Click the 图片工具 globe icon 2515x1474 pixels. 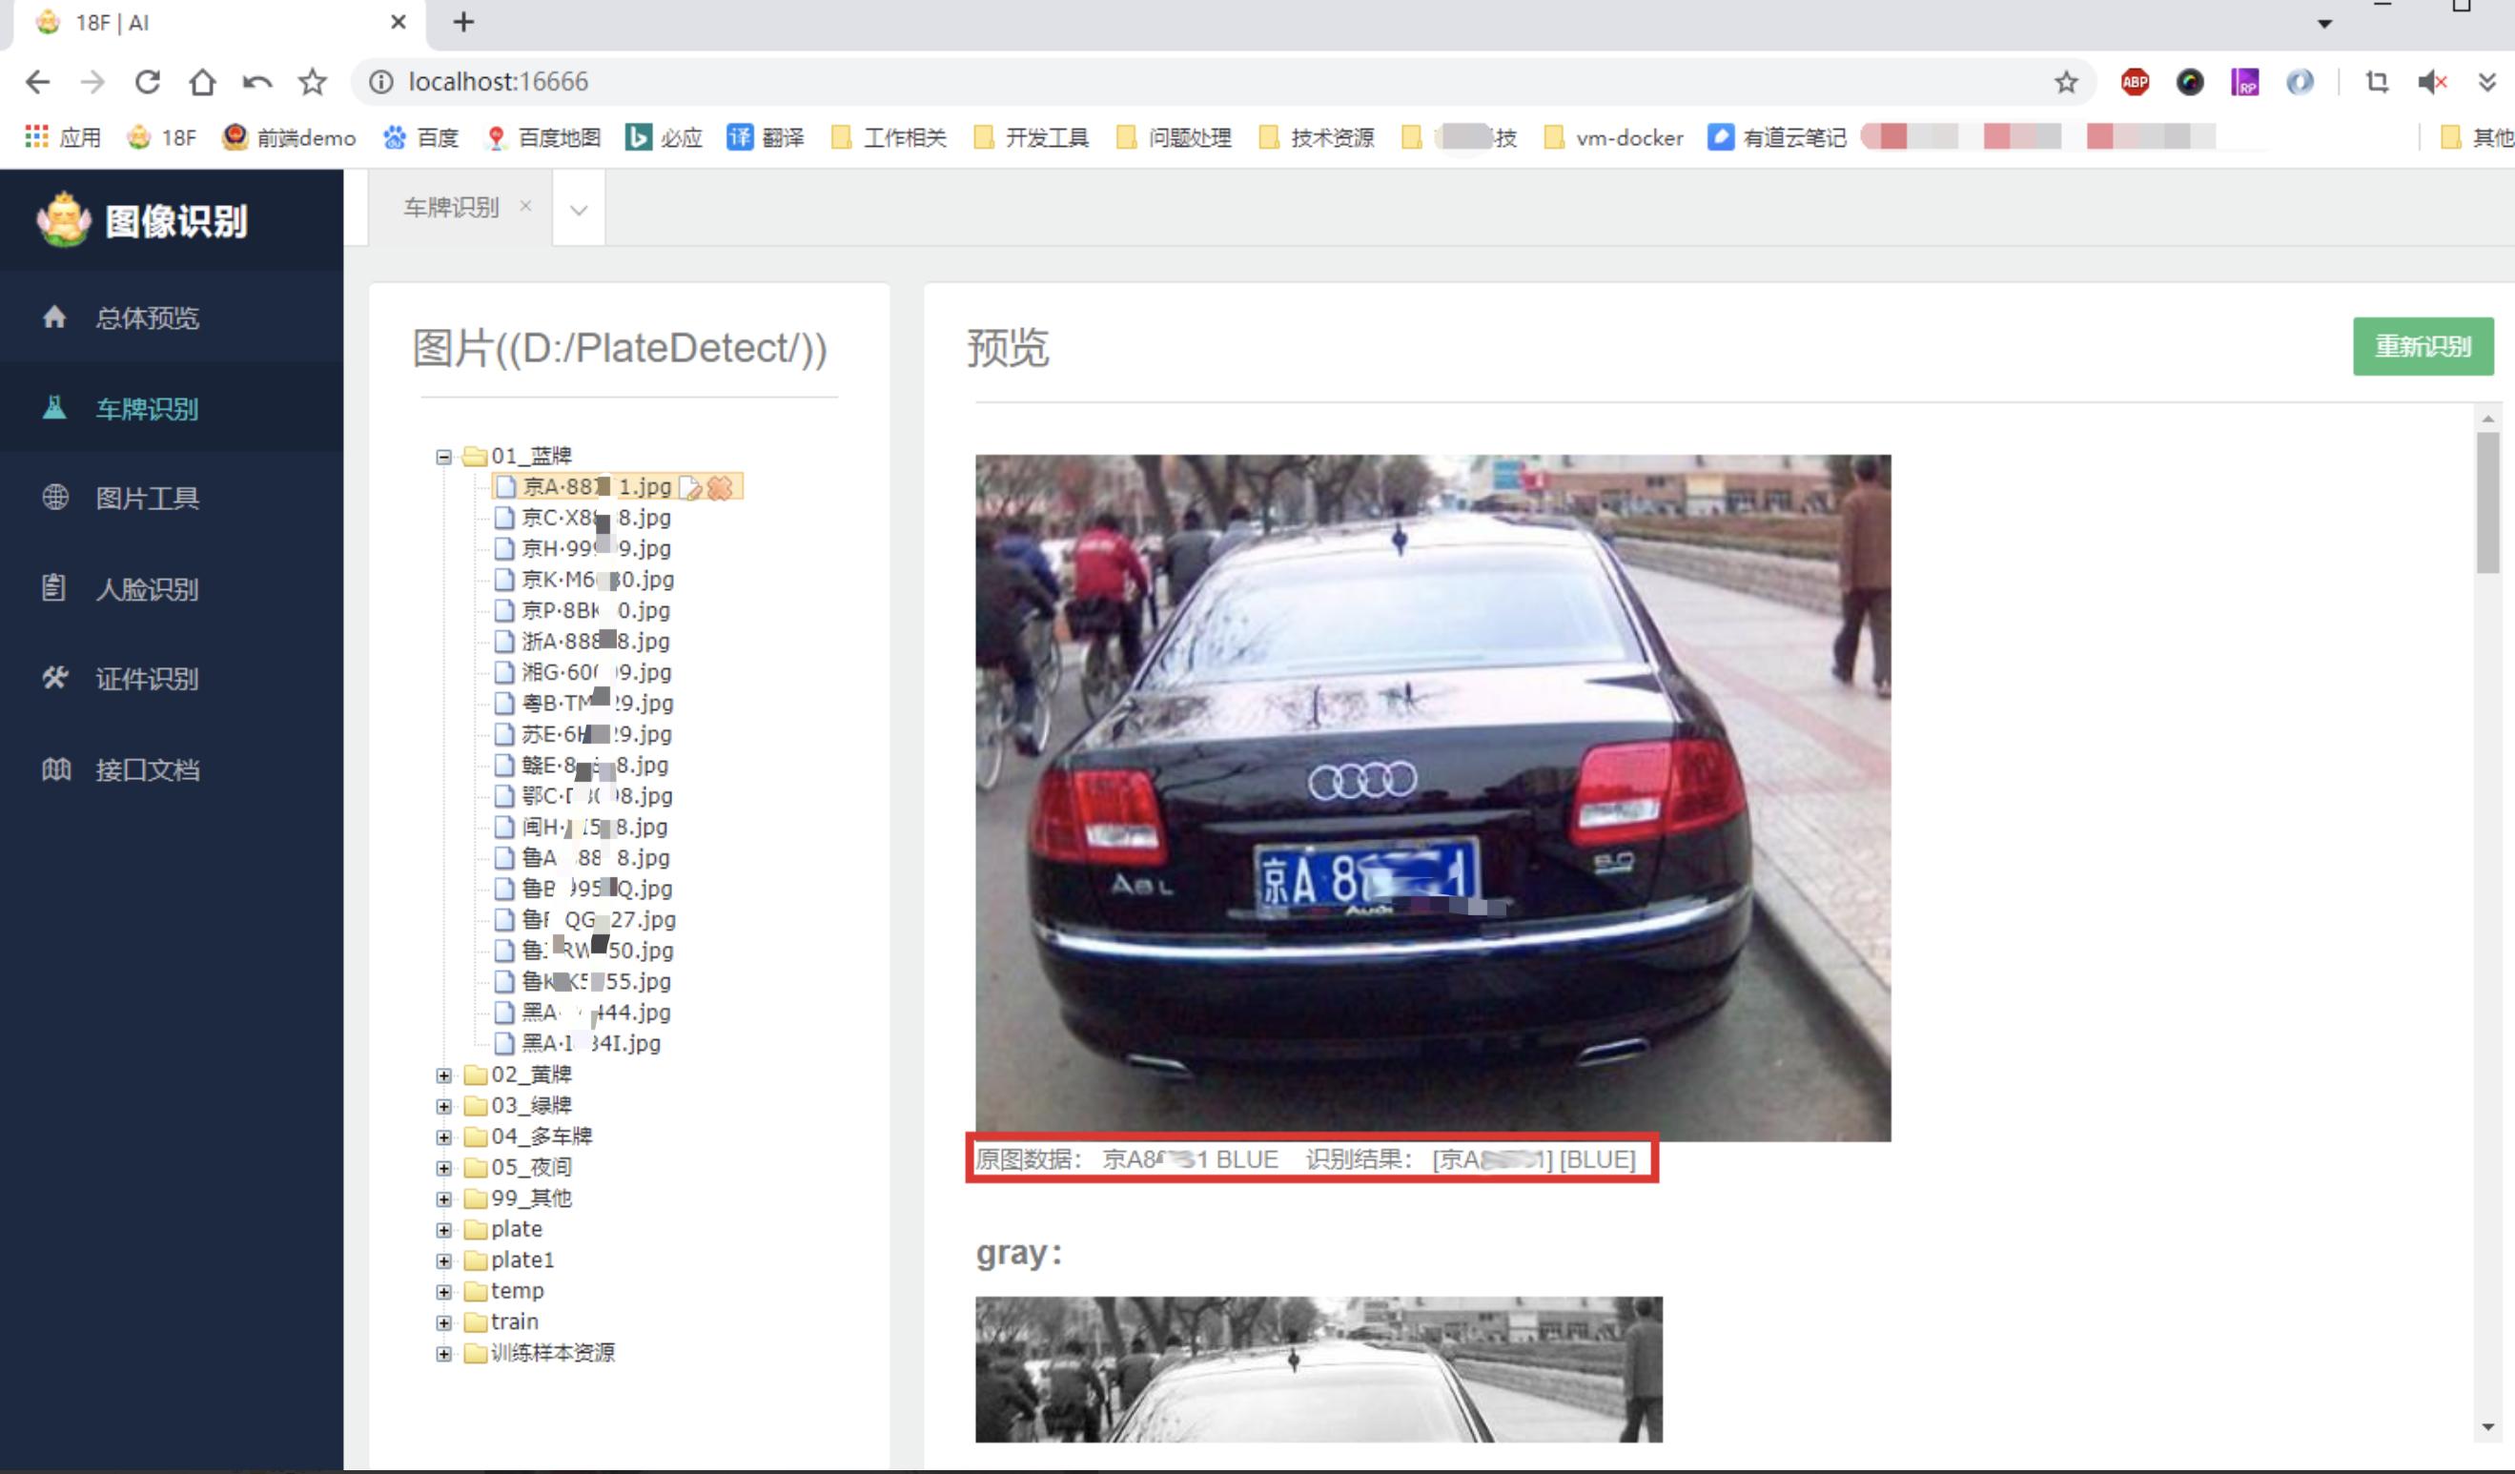tap(51, 497)
